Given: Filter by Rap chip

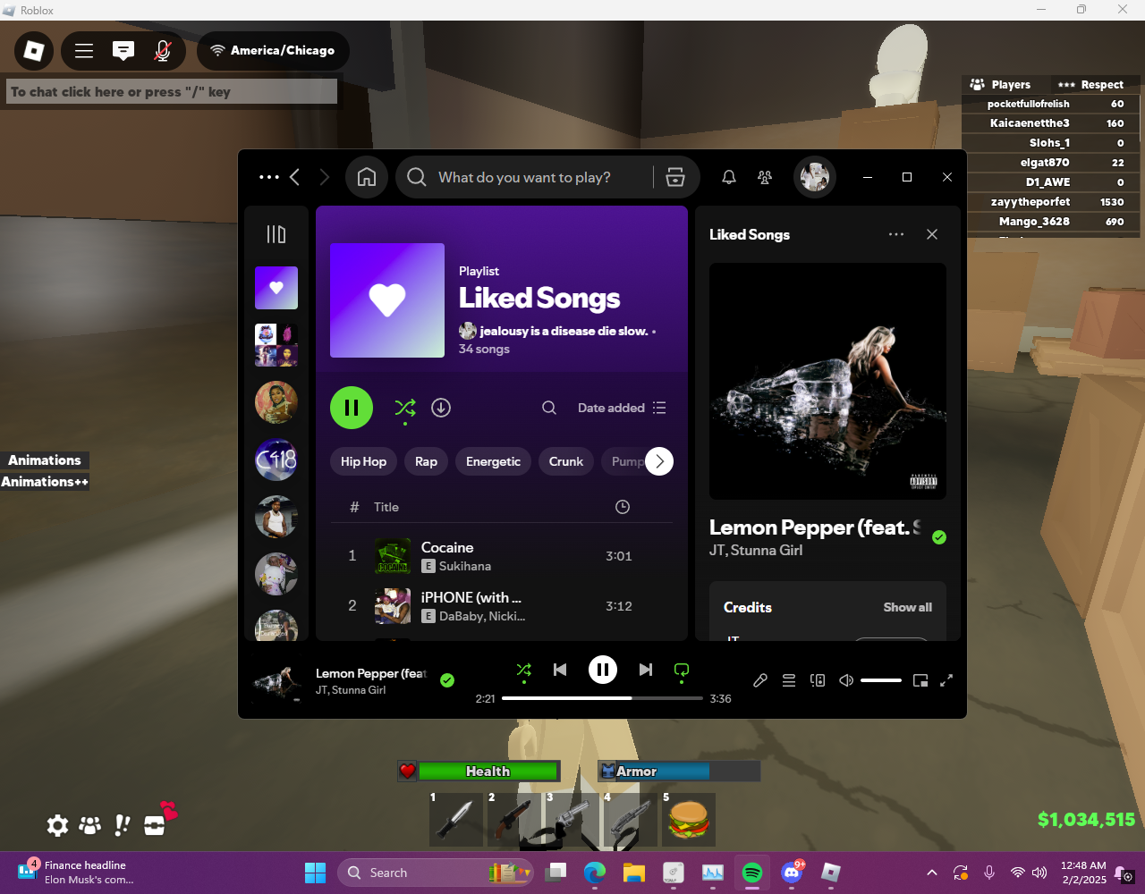Looking at the screenshot, I should 427,461.
